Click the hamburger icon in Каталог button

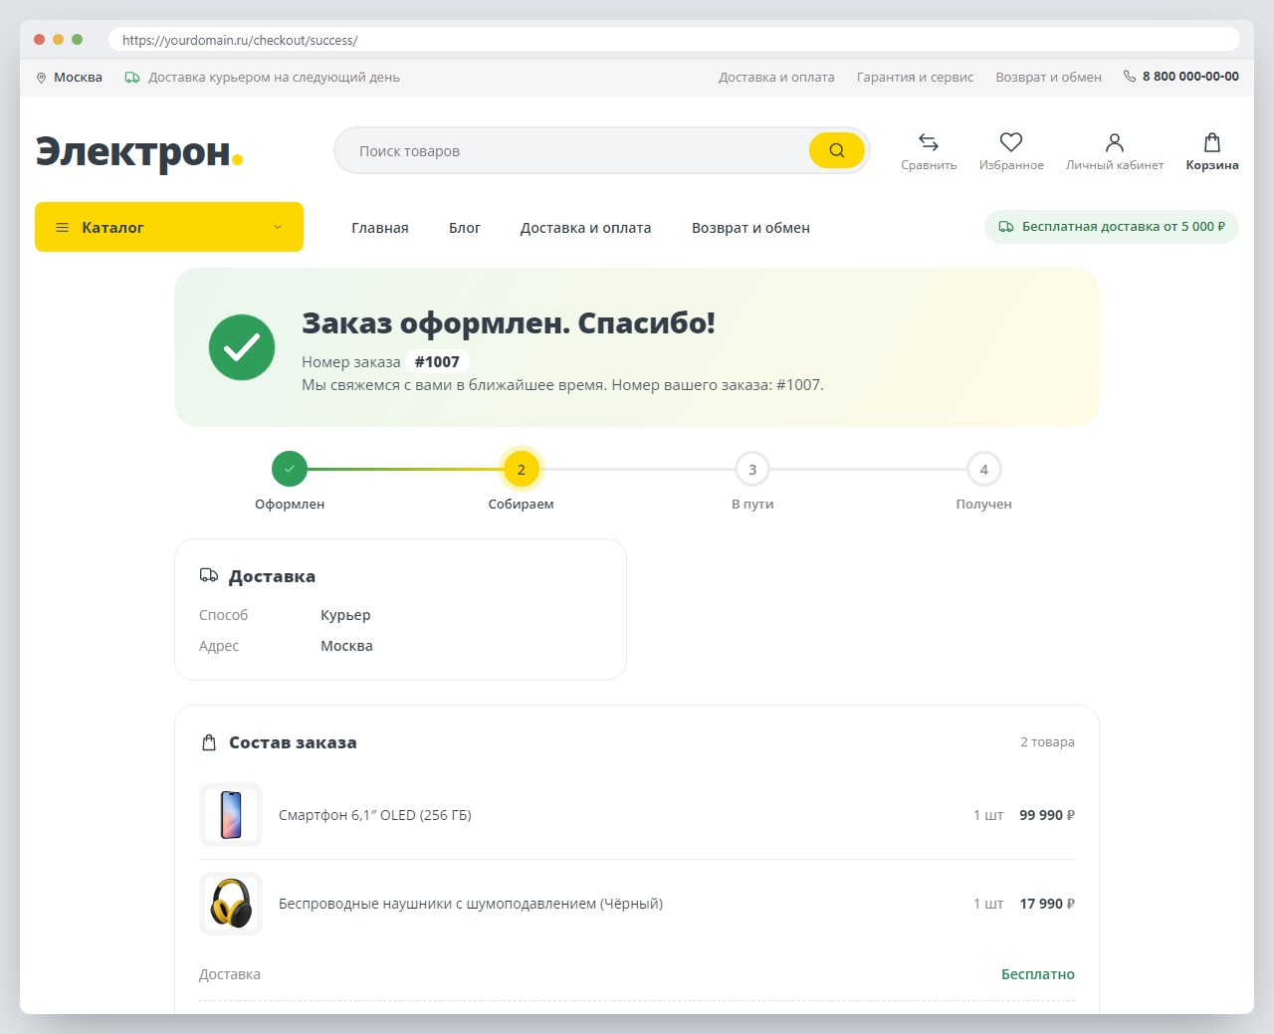click(62, 228)
